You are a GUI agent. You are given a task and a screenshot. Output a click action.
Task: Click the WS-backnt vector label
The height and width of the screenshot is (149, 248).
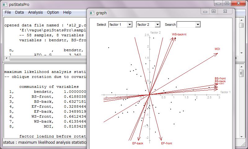point(179,34)
